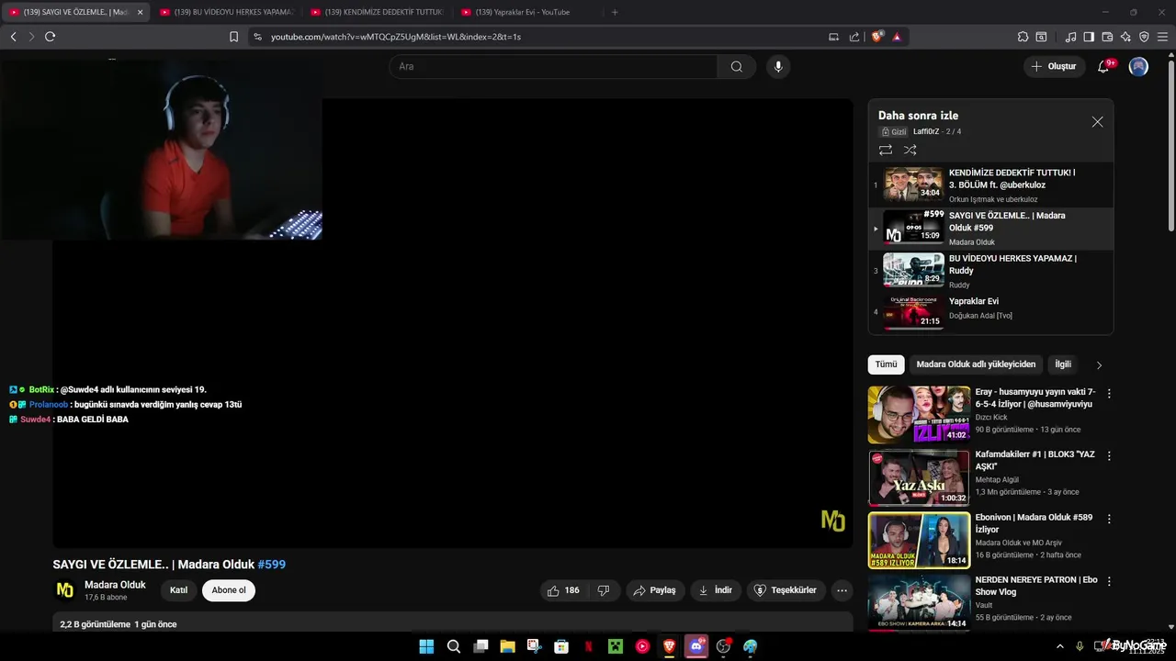Open the 'Gizli' privacy label in playlist
The image size is (1176, 661).
(x=894, y=131)
